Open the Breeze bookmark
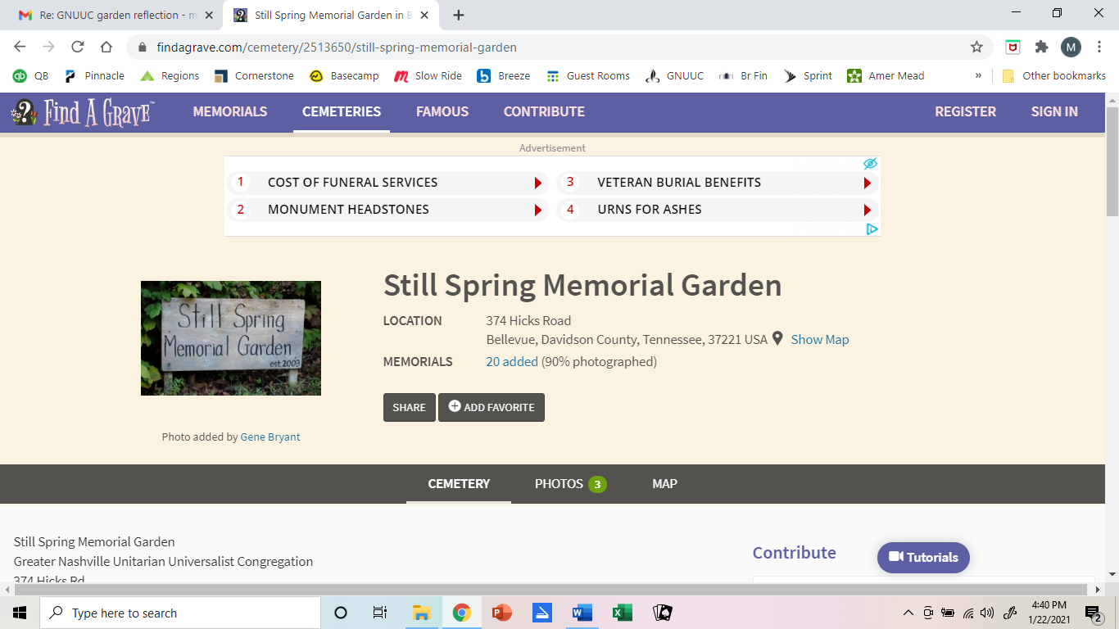The width and height of the screenshot is (1119, 629). (x=504, y=75)
